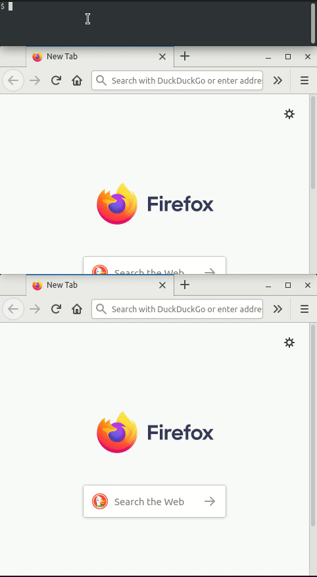This screenshot has height=577, width=317.
Task: Reload page in upper Firefox window
Action: tap(56, 80)
